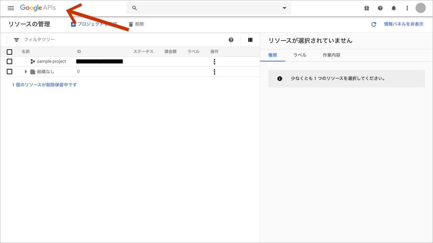Open the search bar dropdown arrow

284,8
